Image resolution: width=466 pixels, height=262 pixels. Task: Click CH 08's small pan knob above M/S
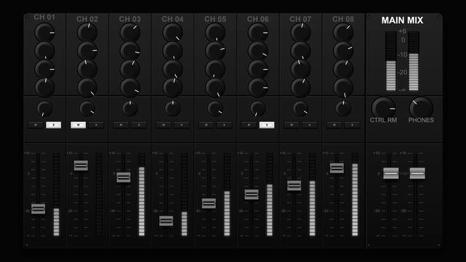(x=343, y=108)
